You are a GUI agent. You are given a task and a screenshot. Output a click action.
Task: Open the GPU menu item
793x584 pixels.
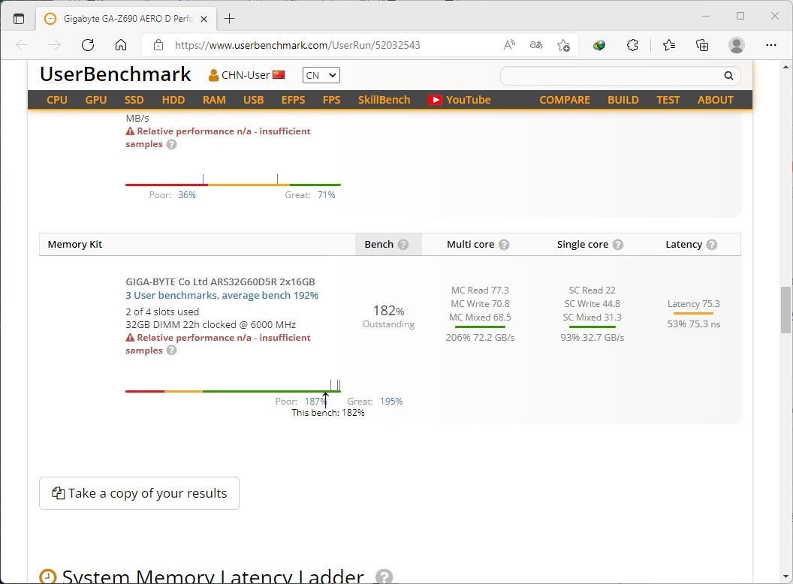pos(96,100)
